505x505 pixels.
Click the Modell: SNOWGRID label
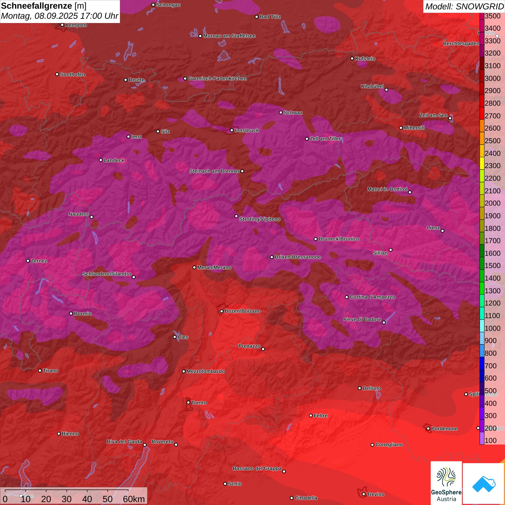point(464,6)
